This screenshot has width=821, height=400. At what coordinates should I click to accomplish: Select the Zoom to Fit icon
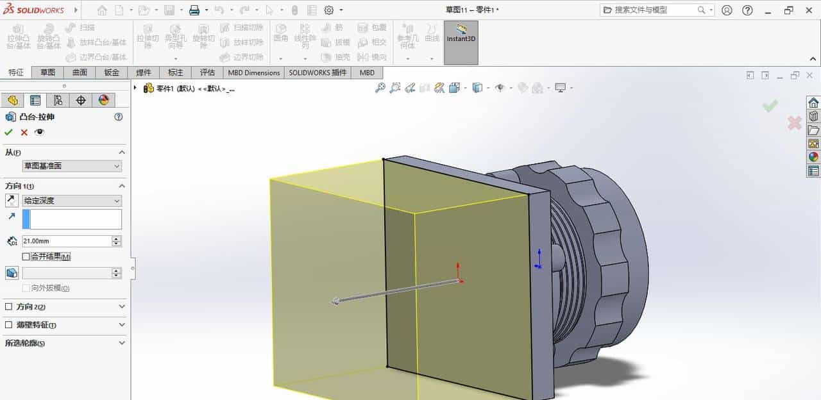[380, 87]
